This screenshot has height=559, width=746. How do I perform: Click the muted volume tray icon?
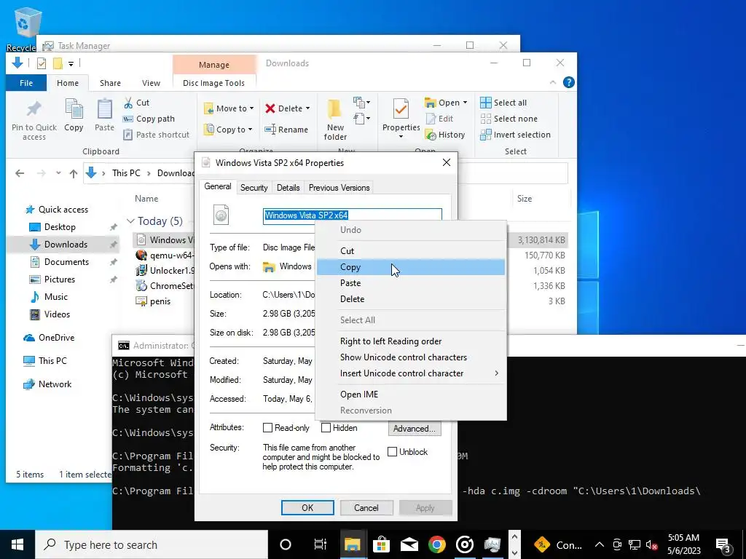652,544
